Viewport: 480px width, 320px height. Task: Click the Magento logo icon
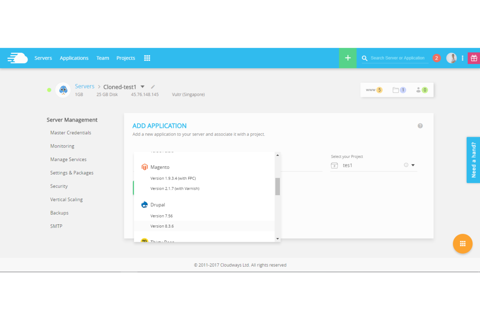click(145, 167)
